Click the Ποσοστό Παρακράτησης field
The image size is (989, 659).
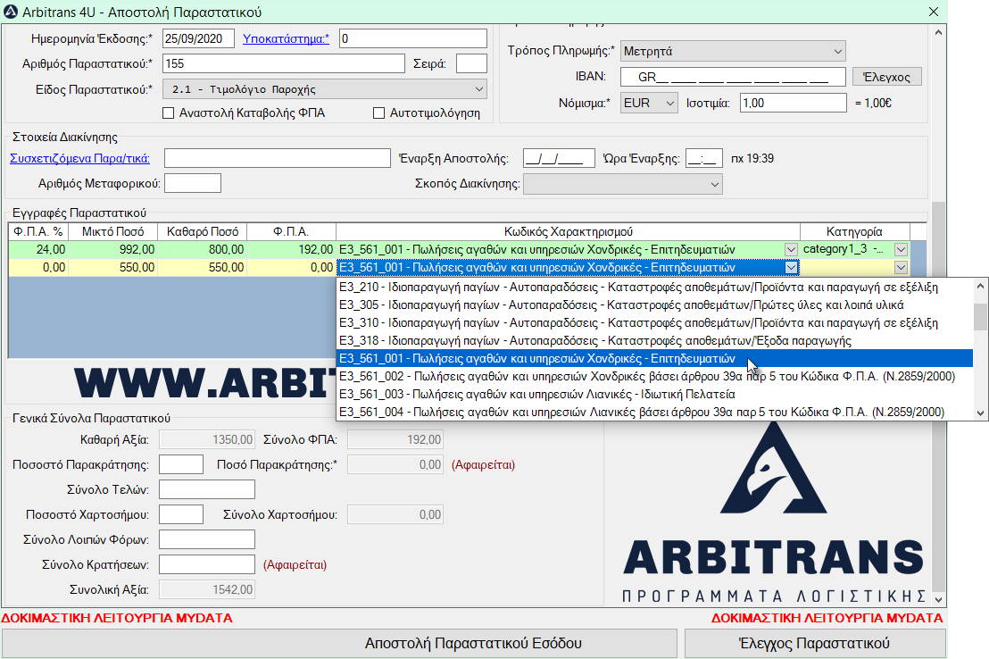[x=181, y=464]
